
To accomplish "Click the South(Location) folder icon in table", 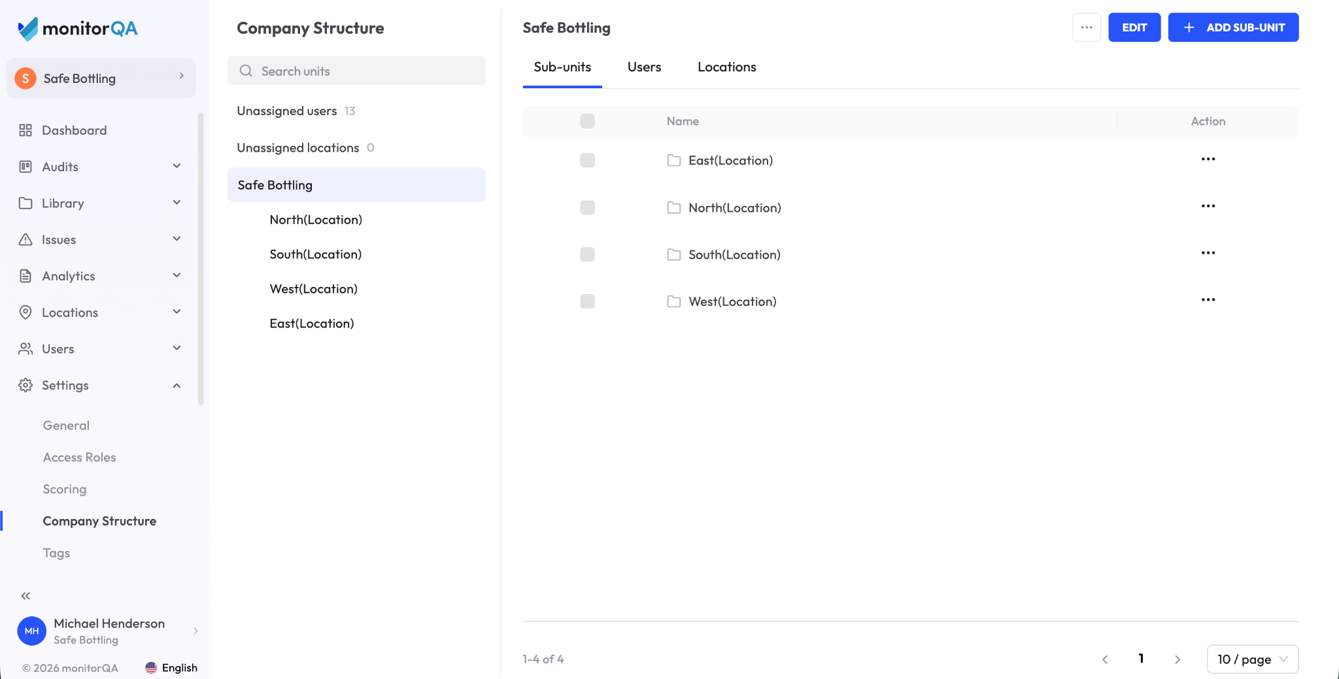I will tap(674, 255).
